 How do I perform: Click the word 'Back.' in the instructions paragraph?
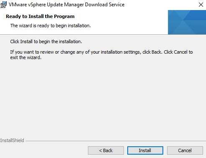point(157,52)
